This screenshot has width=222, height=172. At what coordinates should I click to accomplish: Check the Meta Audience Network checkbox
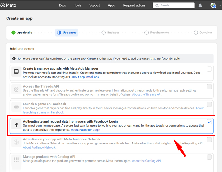[x=209, y=139]
